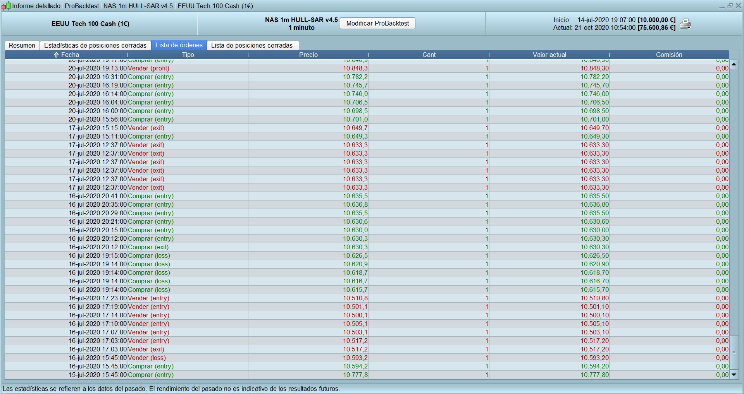
Task: Click the ProRealTime candlestick app icon
Action: click(6, 6)
